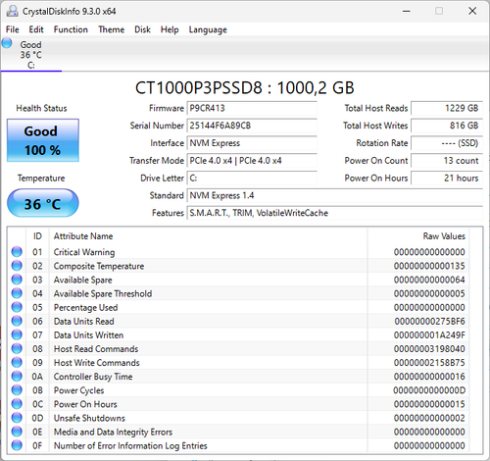This screenshot has height=461, width=490.
Task: Click the status orb for Available Spare Threshold
Action: click(x=17, y=293)
